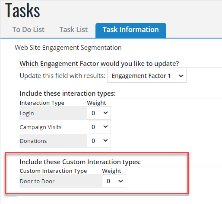
Task: Click the Interaction Type column header
Action: pos(42,103)
